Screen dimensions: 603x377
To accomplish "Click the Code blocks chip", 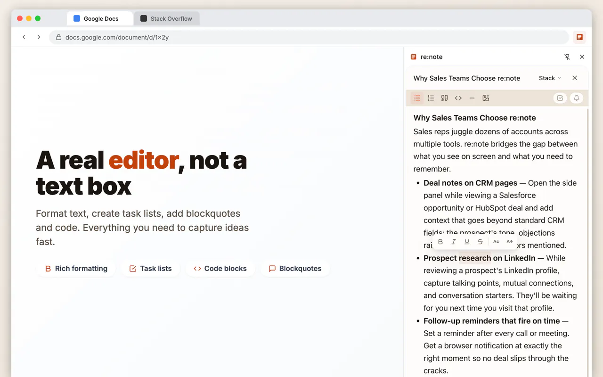I will [x=220, y=269].
